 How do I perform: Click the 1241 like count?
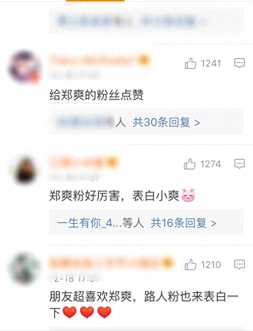(211, 63)
